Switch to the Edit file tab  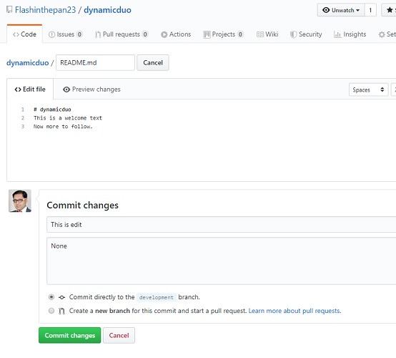tap(30, 89)
